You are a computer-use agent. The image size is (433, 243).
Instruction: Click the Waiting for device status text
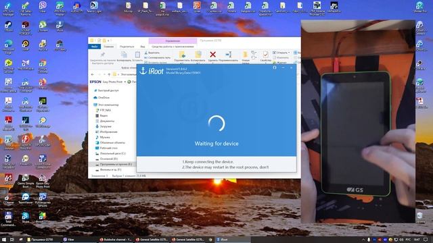pos(216,144)
